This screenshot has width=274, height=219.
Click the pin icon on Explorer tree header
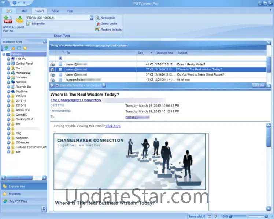point(45,42)
